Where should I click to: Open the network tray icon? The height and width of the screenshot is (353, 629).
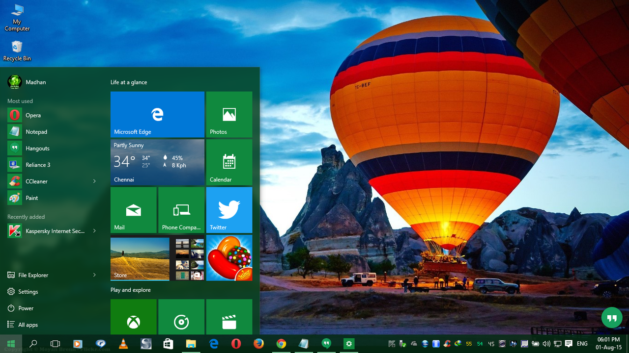pos(558,344)
